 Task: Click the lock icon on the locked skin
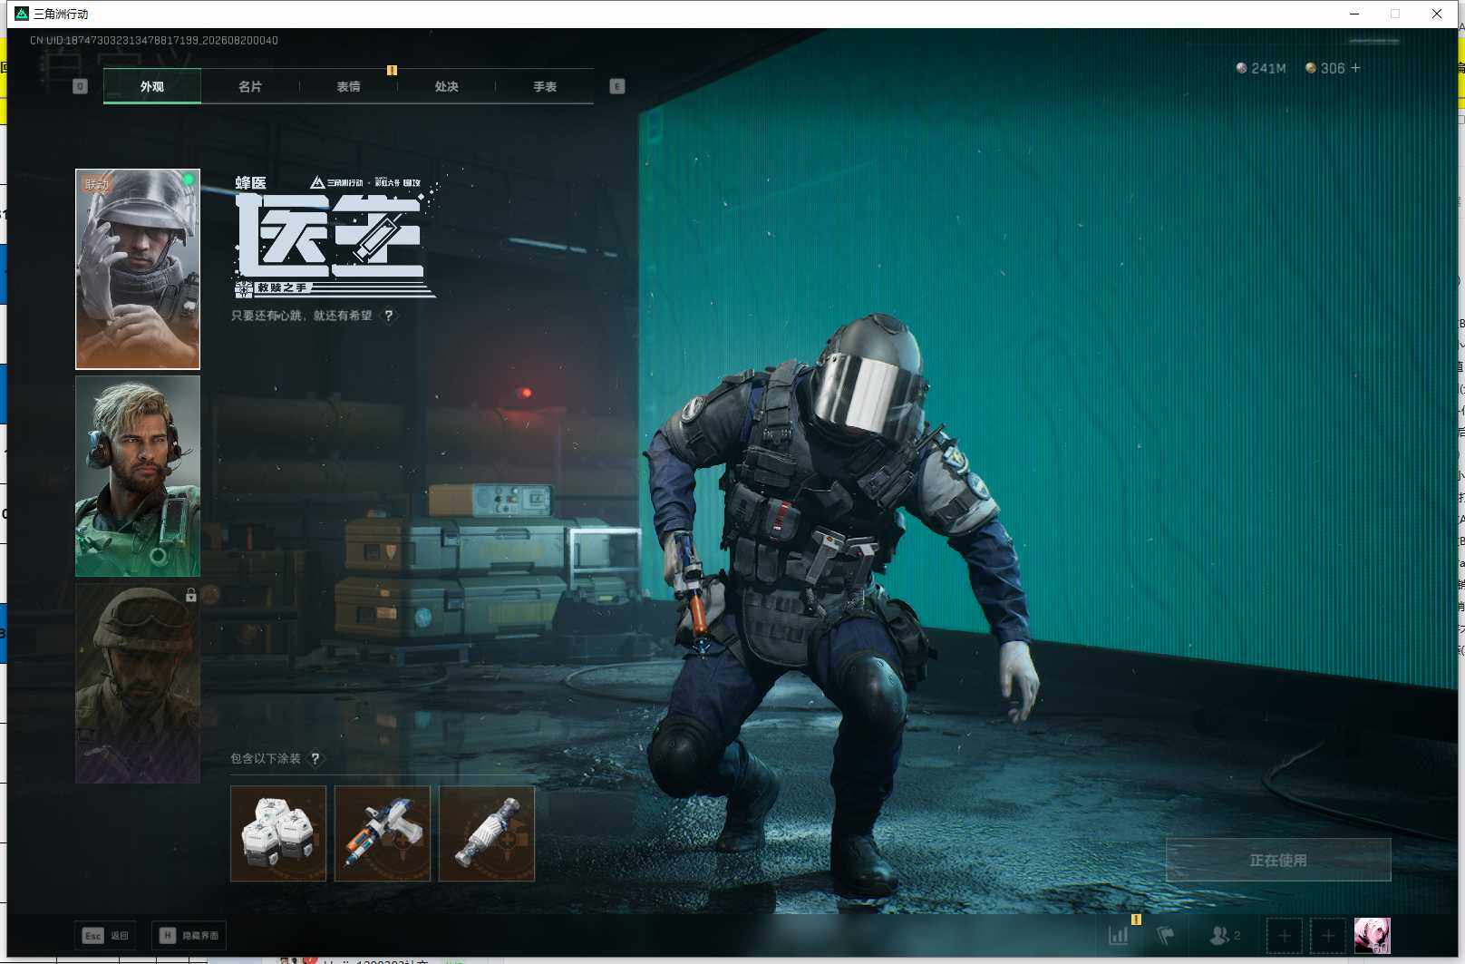click(190, 595)
